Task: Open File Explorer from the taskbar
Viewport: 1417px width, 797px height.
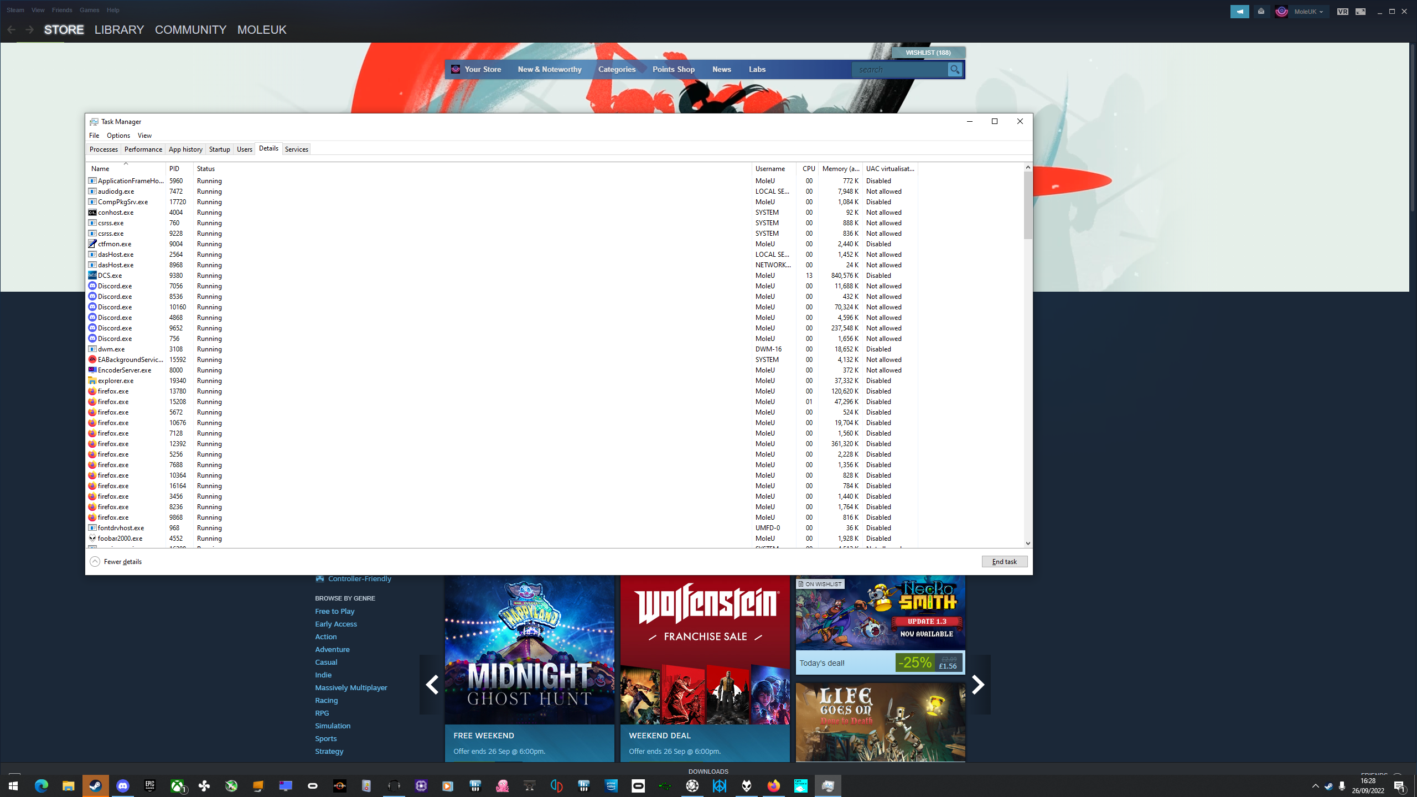Action: pos(68,785)
